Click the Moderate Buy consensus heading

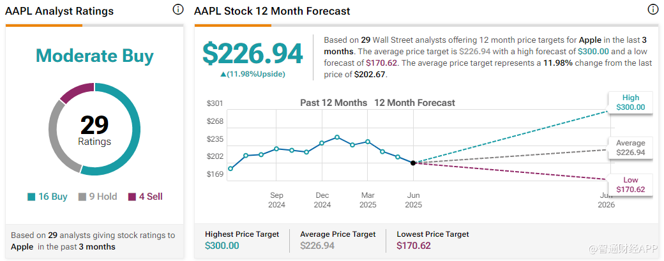(94, 56)
